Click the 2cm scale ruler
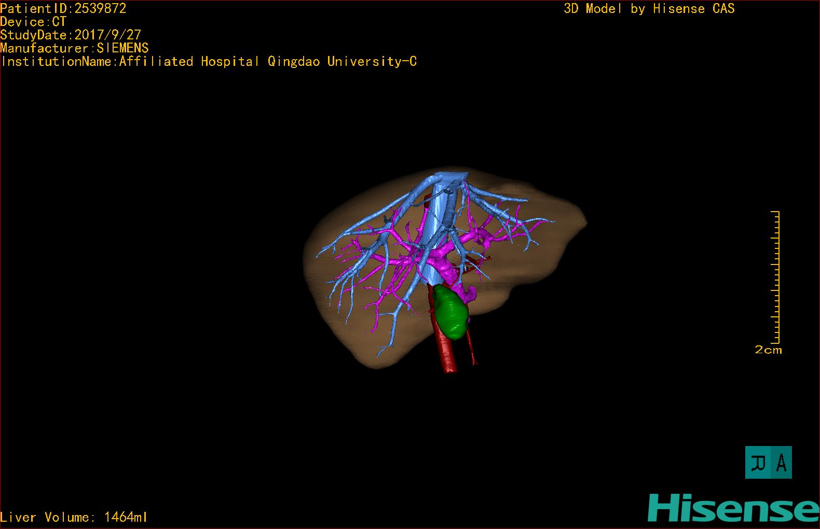 point(775,277)
